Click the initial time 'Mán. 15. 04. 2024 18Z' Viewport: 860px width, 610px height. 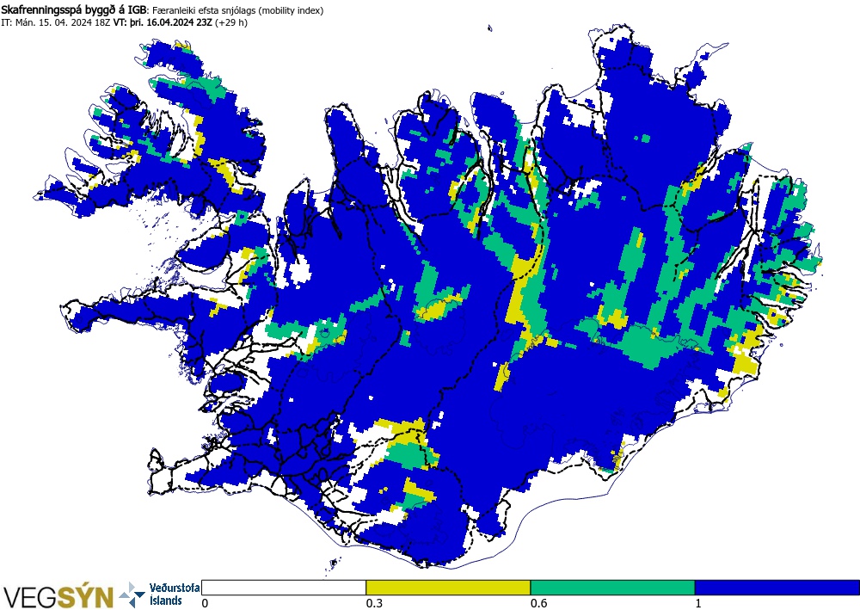pyautogui.click(x=63, y=23)
